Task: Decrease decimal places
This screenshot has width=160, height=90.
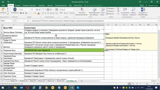Action: coord(73,13)
